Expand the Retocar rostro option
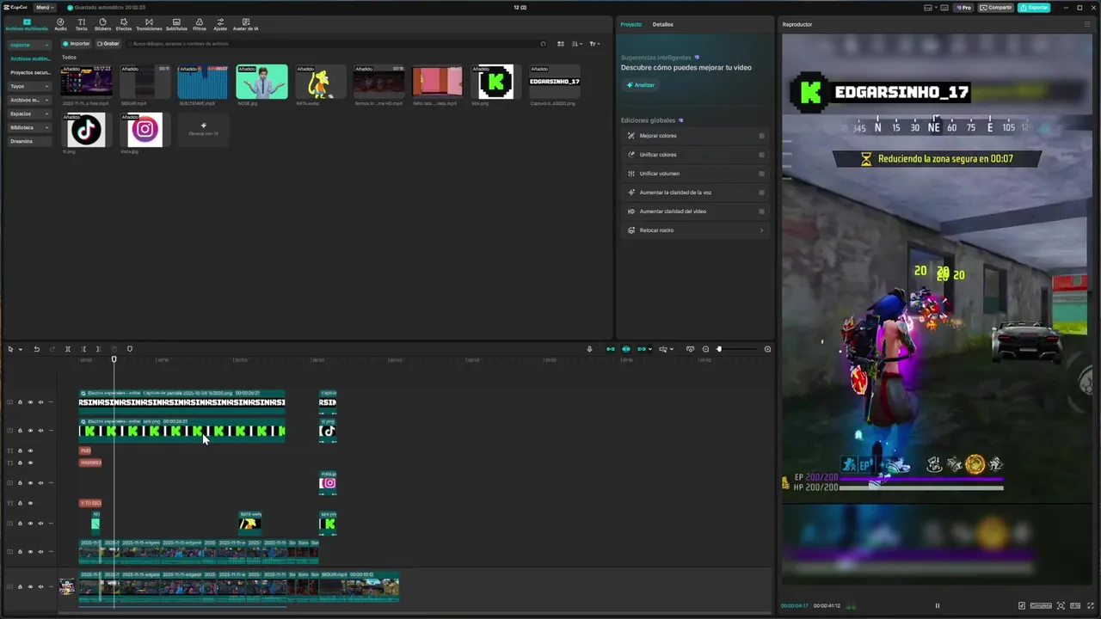1101x619 pixels. (694, 230)
